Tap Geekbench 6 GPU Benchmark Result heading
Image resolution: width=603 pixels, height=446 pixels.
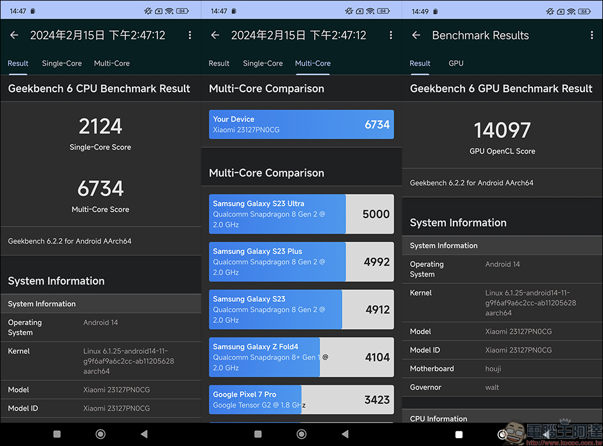pyautogui.click(x=501, y=89)
